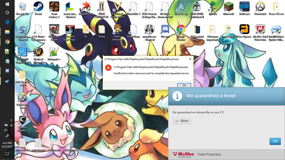Select the Intel HD Graphics Control Panel shortcut
Viewport: 285px width, 160px height.
point(22,55)
